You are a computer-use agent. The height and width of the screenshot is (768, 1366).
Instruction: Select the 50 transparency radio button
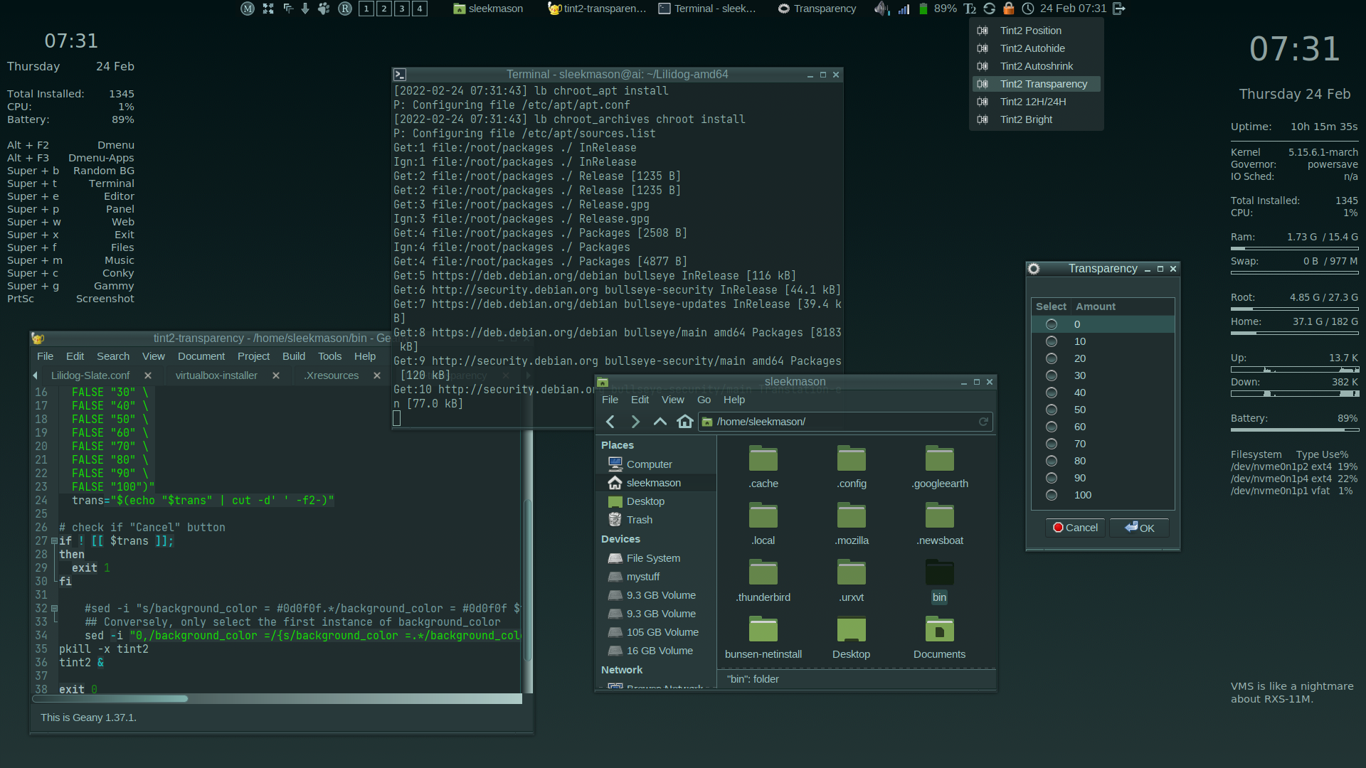click(x=1051, y=410)
